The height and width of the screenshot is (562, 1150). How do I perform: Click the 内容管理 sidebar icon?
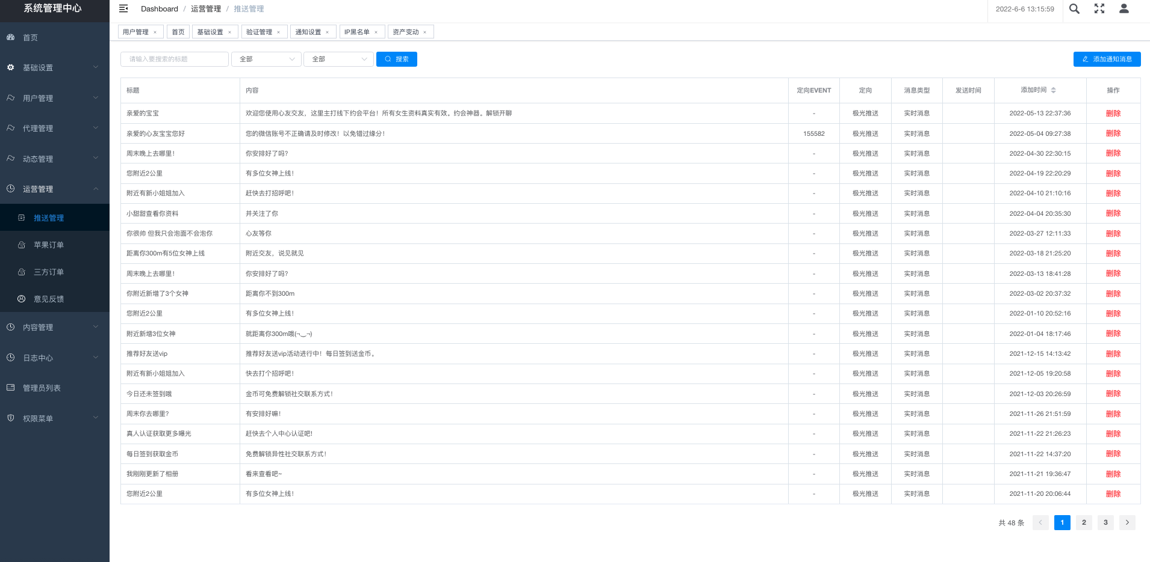tap(11, 327)
